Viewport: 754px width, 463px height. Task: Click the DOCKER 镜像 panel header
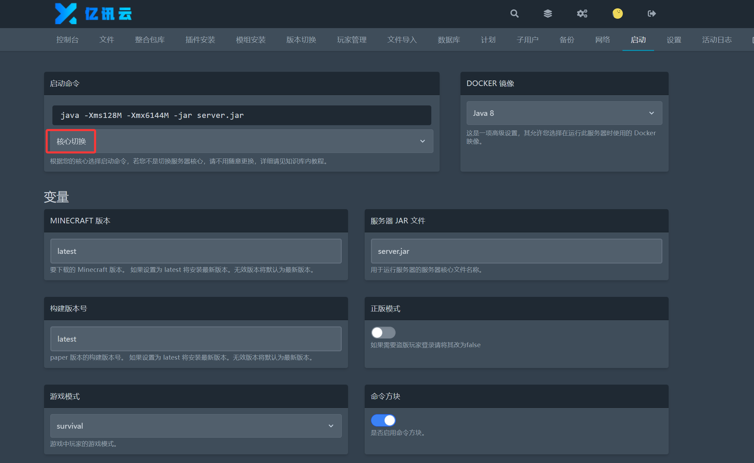tap(564, 84)
